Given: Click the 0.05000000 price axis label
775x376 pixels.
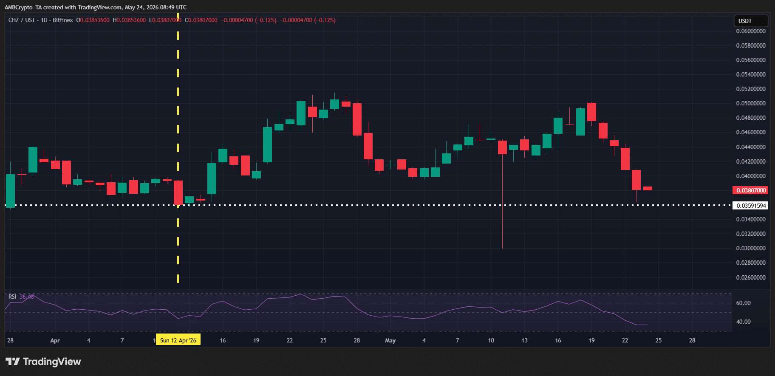Looking at the screenshot, I should pyautogui.click(x=750, y=103).
